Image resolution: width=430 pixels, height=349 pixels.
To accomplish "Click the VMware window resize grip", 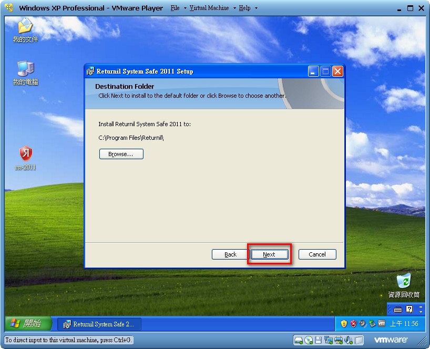I will click(423, 342).
